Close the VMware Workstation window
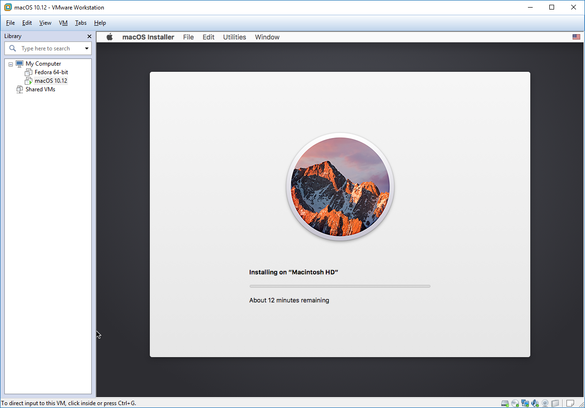Screen dimensions: 585x408 574,7
